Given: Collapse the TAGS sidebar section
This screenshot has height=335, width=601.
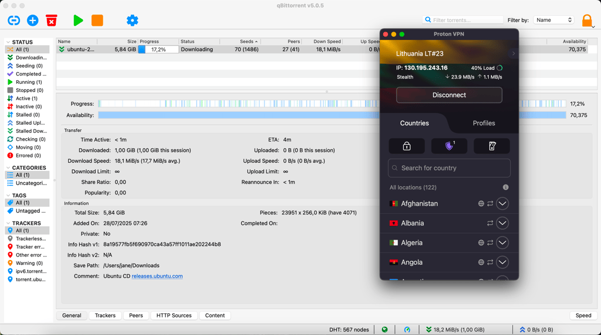Looking at the screenshot, I should [x=8, y=196].
